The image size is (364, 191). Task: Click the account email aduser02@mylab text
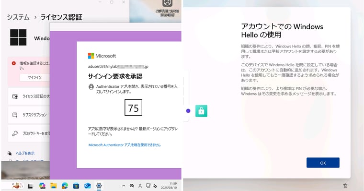coord(118,67)
